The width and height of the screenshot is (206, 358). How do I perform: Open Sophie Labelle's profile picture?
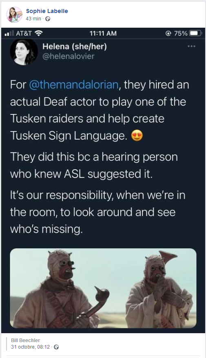click(14, 15)
